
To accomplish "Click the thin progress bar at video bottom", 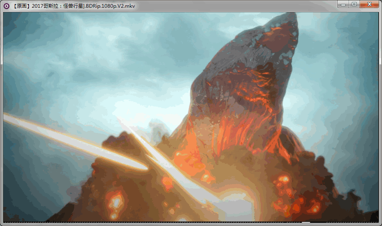I will click(163, 223).
